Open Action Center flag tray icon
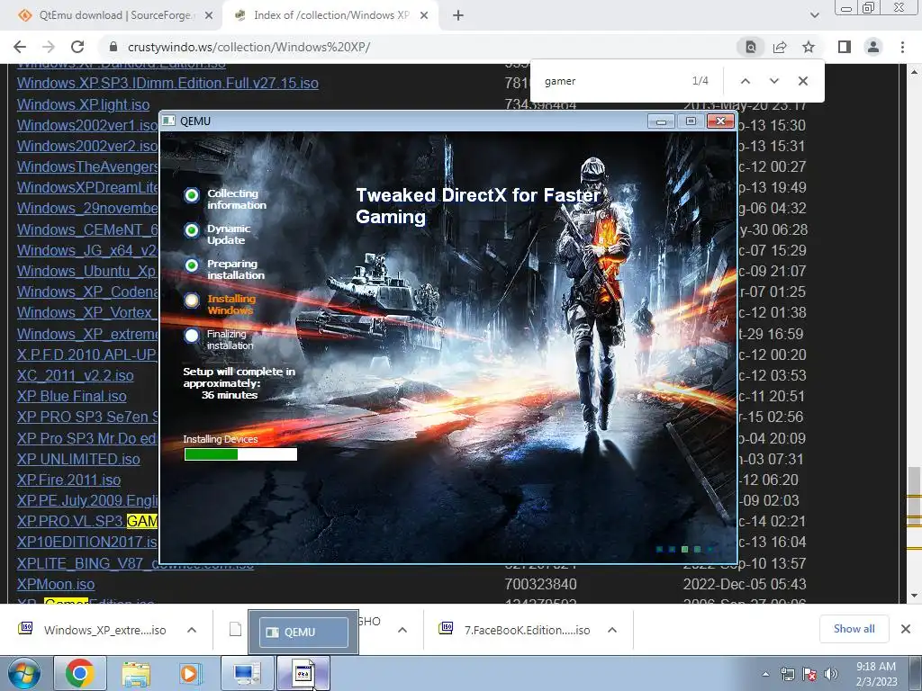922x691 pixels. pos(809,674)
